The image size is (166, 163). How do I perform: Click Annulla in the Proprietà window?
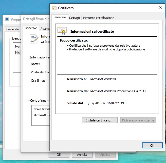click(x=82, y=155)
